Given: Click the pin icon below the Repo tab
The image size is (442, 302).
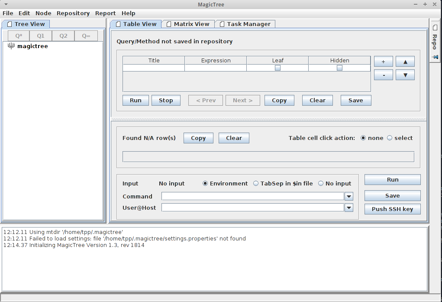Looking at the screenshot, I should coord(435,57).
